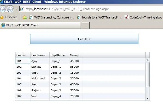Click the Add to Favorites Bar icon

click(x=25, y=17)
